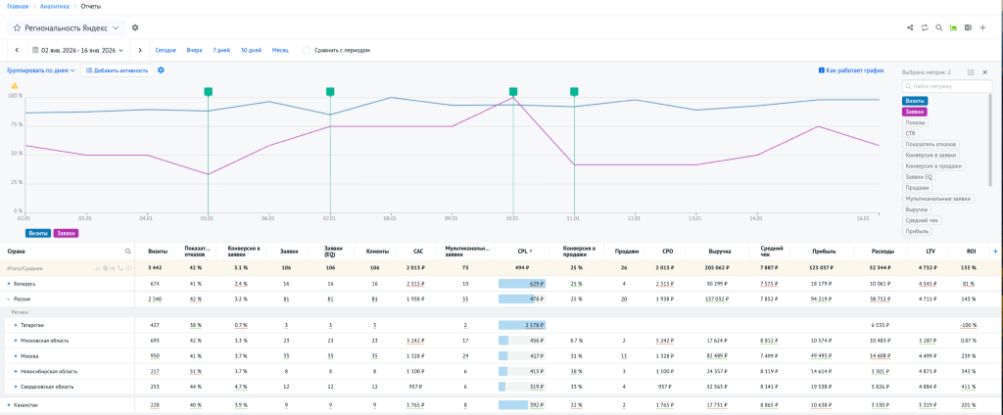This screenshot has height=415, width=1003.
Task: Click the search icon in Страна column
Action: [127, 252]
